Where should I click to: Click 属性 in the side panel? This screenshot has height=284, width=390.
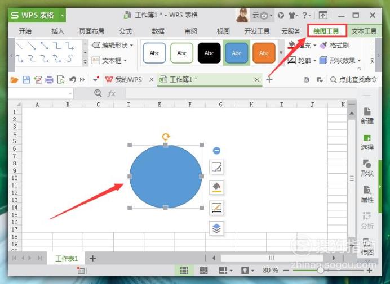[367, 195]
